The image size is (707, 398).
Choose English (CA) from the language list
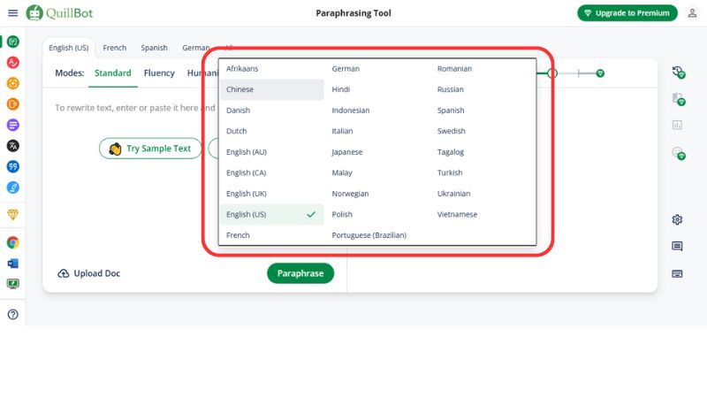pyautogui.click(x=272, y=172)
